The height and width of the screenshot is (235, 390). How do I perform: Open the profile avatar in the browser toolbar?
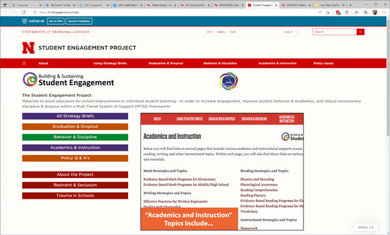[x=375, y=12]
